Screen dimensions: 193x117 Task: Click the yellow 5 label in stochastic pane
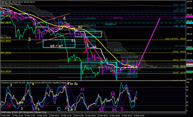pos(38,109)
